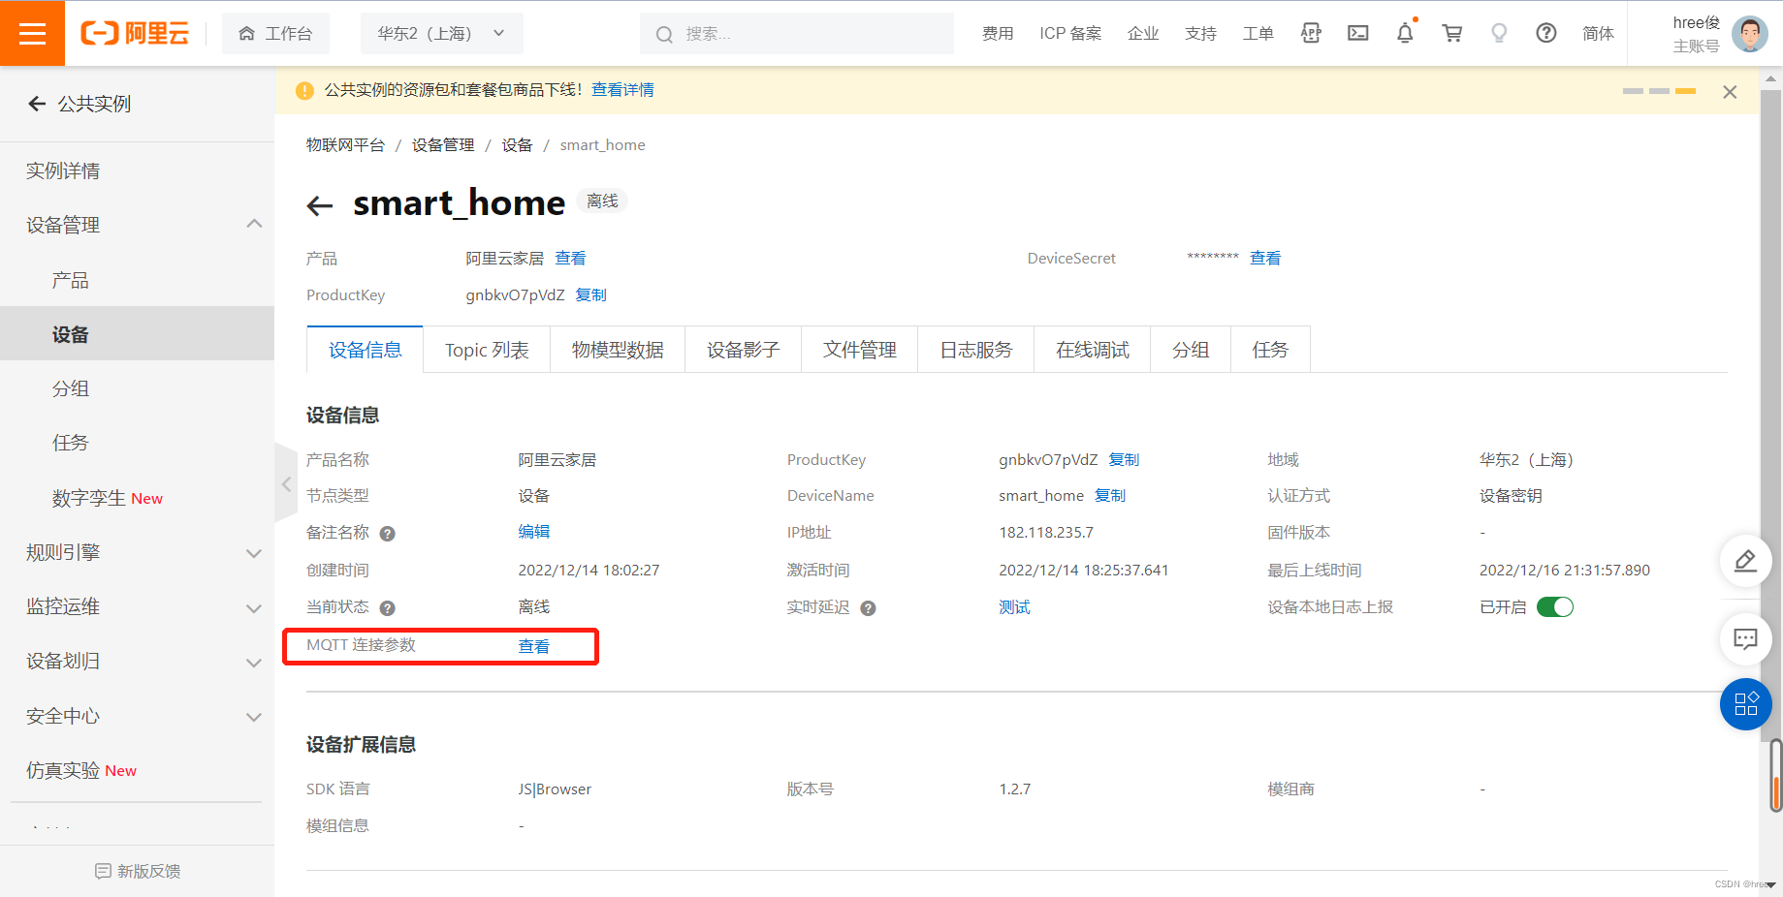
Task: Open 企业 top menu
Action: pos(1143,34)
